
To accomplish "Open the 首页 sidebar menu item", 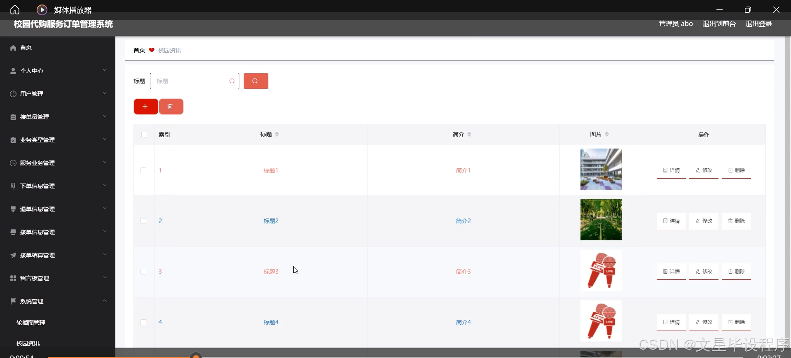I will [x=58, y=48].
